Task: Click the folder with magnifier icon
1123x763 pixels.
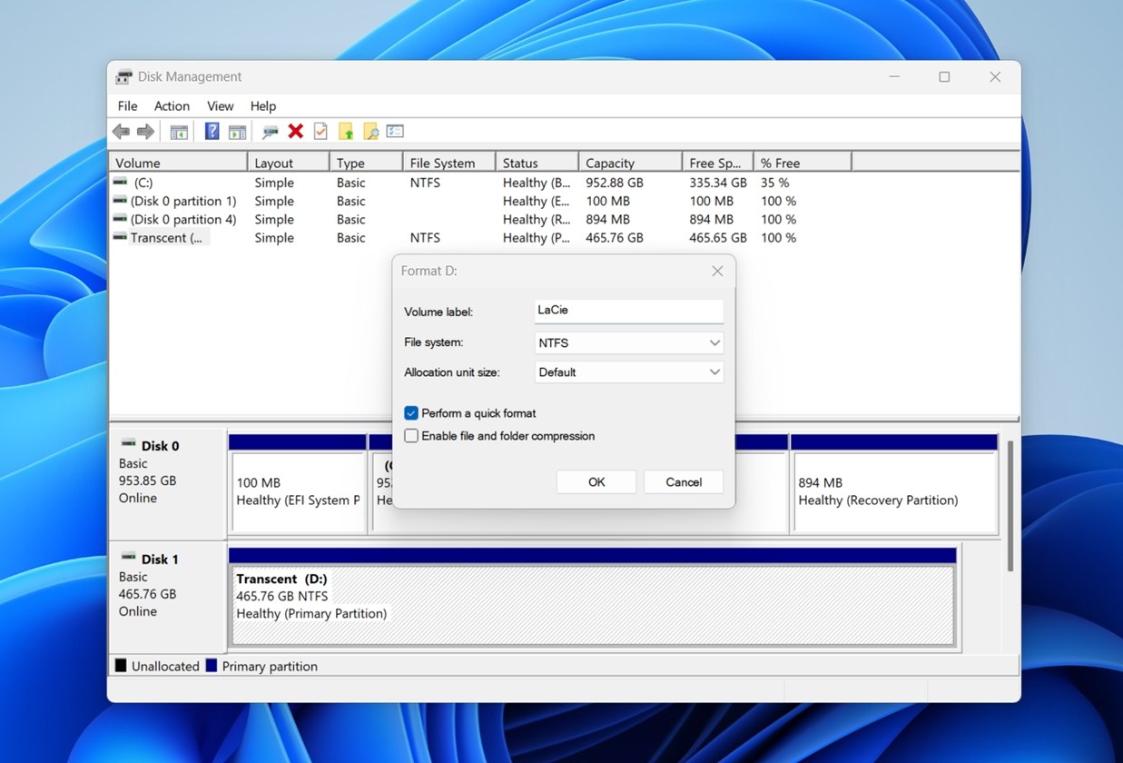Action: (370, 132)
